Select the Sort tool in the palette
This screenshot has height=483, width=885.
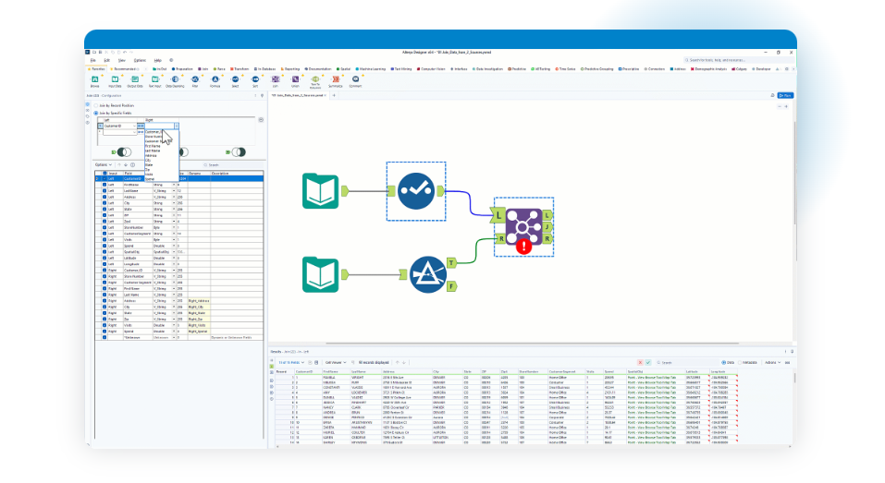pos(255,81)
